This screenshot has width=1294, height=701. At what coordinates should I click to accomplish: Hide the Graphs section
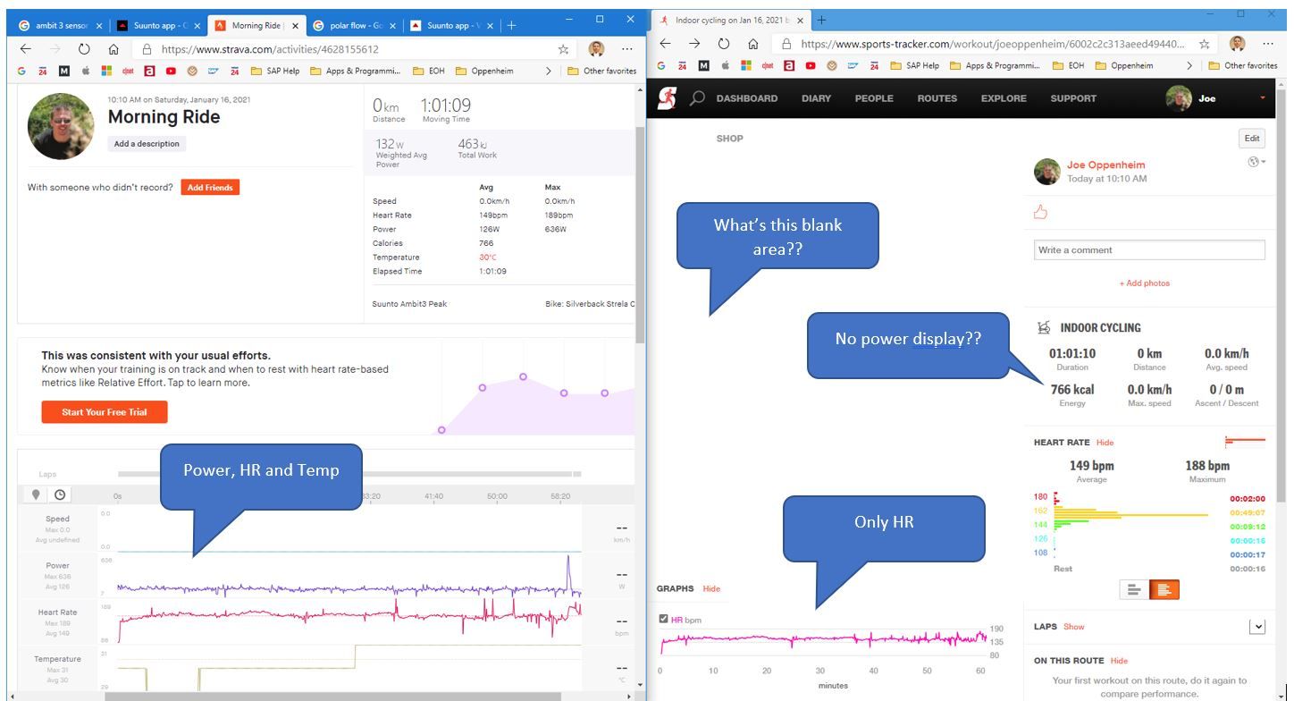point(711,588)
